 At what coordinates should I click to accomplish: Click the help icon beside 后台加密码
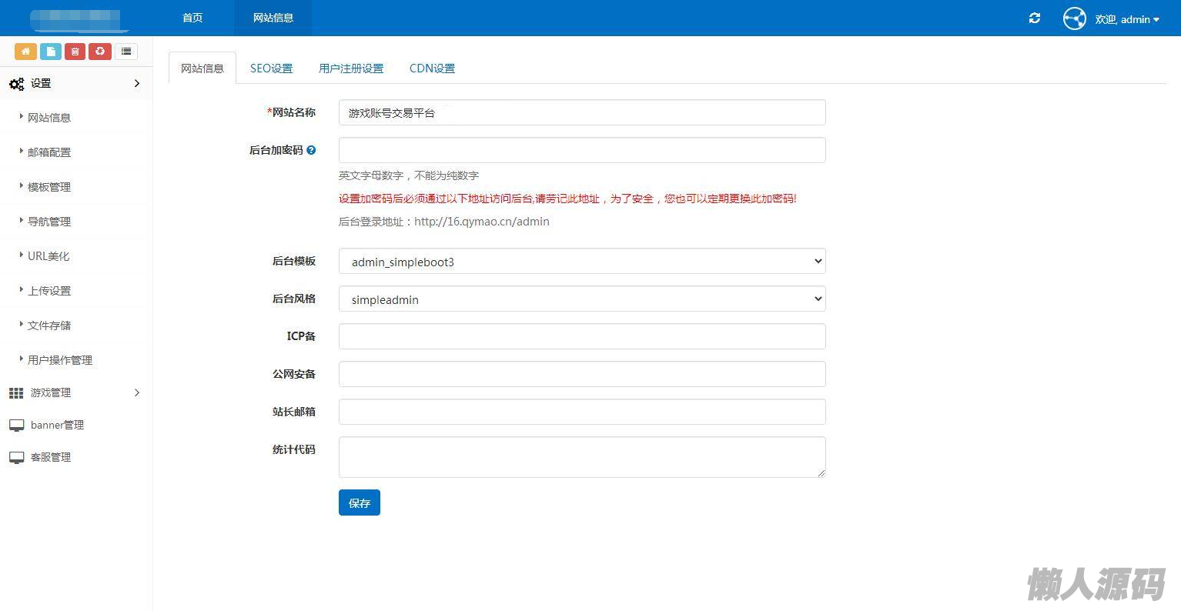[311, 151]
